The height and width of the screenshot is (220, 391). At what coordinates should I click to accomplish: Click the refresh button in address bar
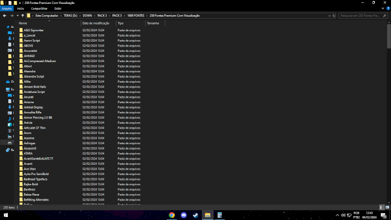[334, 16]
